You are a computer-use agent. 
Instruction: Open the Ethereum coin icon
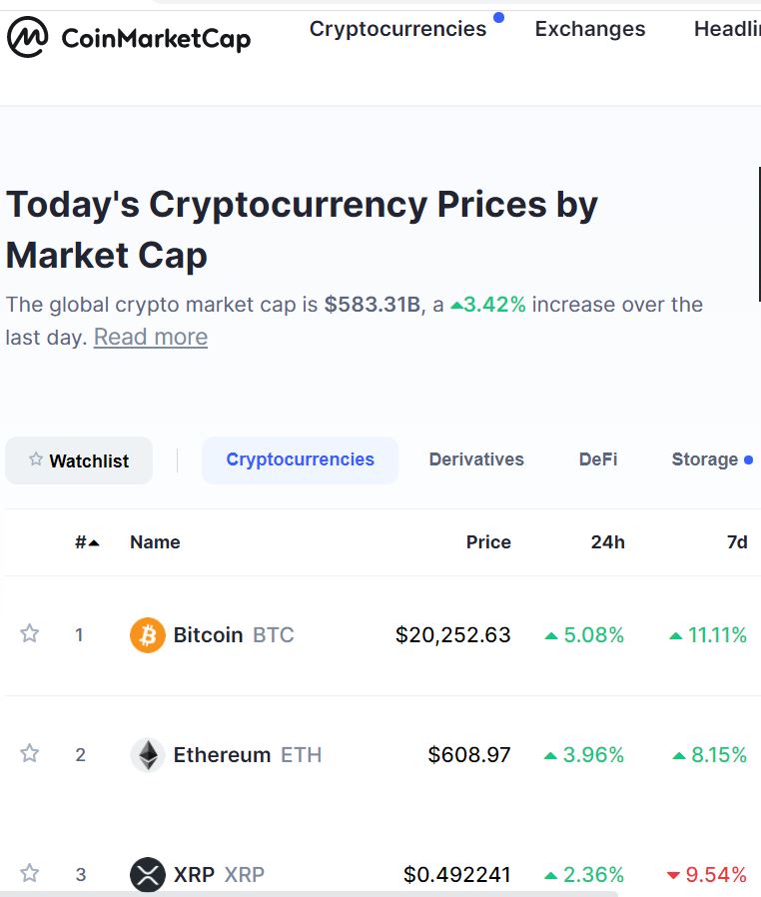[148, 754]
